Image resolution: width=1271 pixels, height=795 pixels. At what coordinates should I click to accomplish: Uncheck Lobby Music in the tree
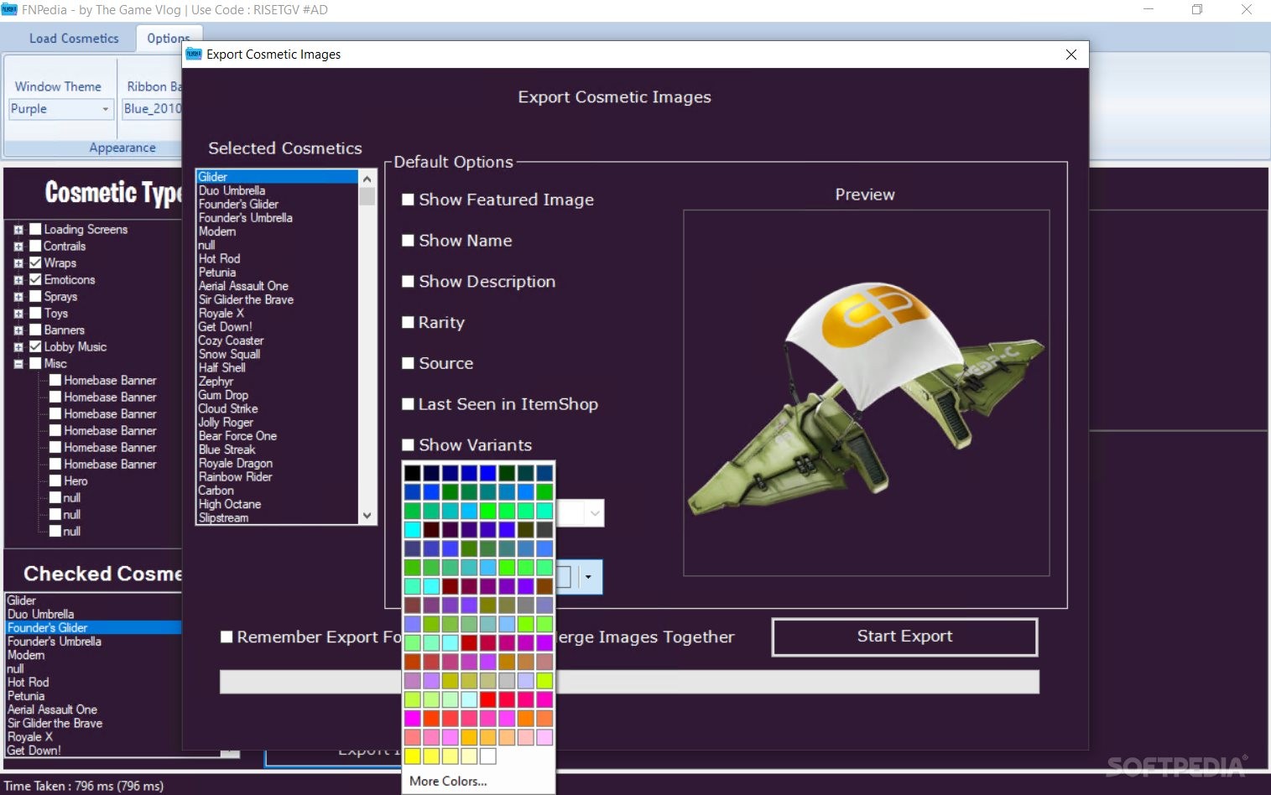point(35,346)
